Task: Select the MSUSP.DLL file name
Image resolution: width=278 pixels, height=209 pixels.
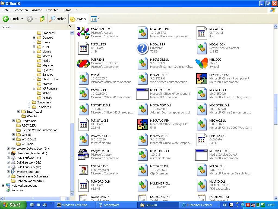Action: [x=217, y=166]
